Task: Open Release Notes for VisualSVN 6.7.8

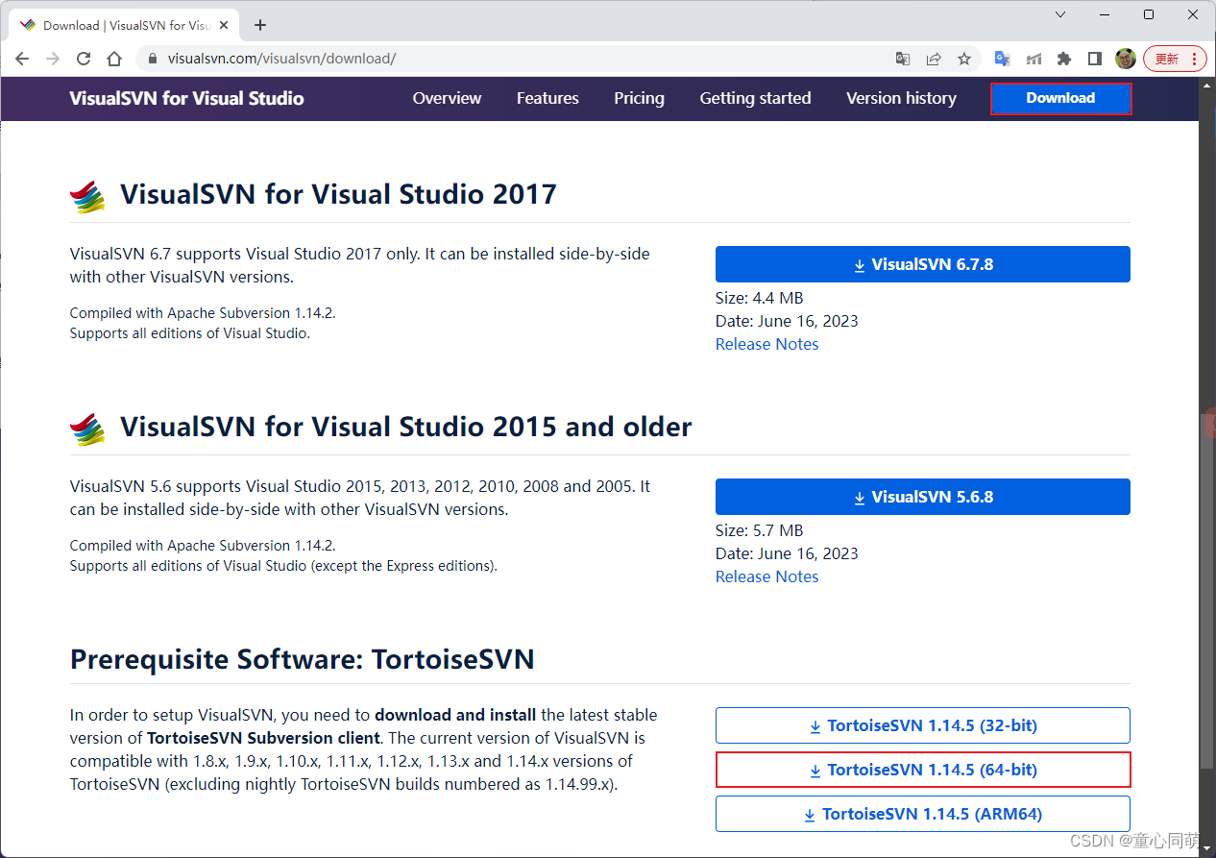Action: (766, 344)
